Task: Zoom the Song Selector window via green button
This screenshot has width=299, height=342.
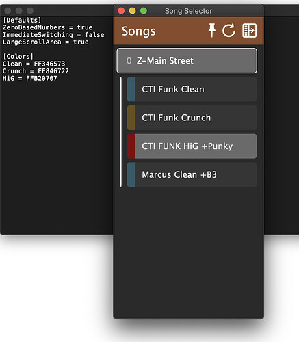Action: [x=144, y=11]
